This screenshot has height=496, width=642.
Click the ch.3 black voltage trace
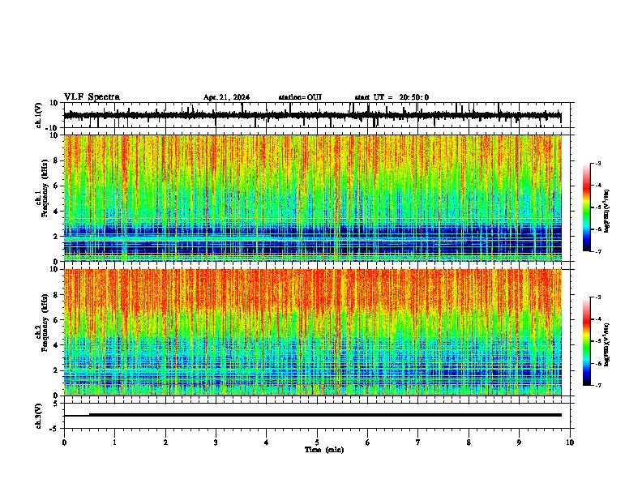[312, 415]
